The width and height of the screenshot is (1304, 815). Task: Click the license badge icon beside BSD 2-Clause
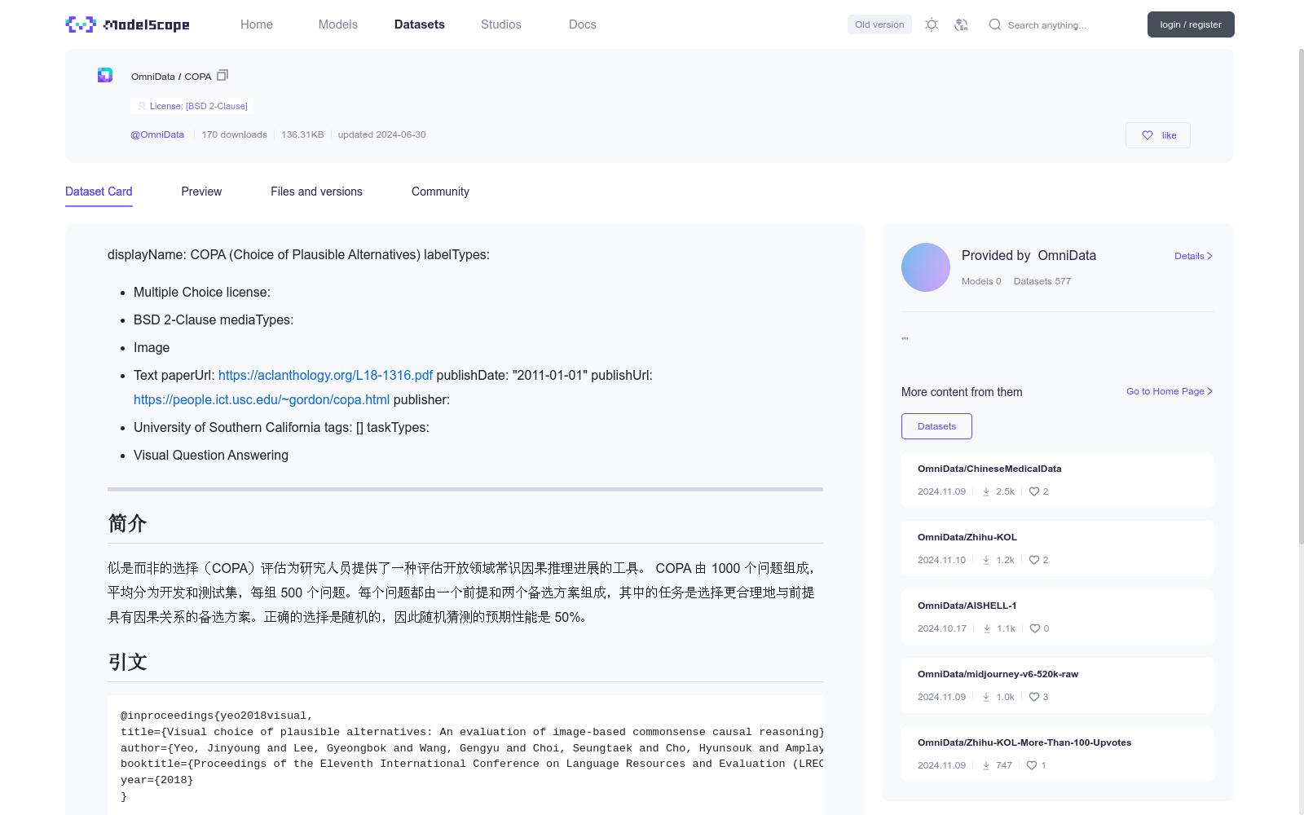tap(142, 106)
